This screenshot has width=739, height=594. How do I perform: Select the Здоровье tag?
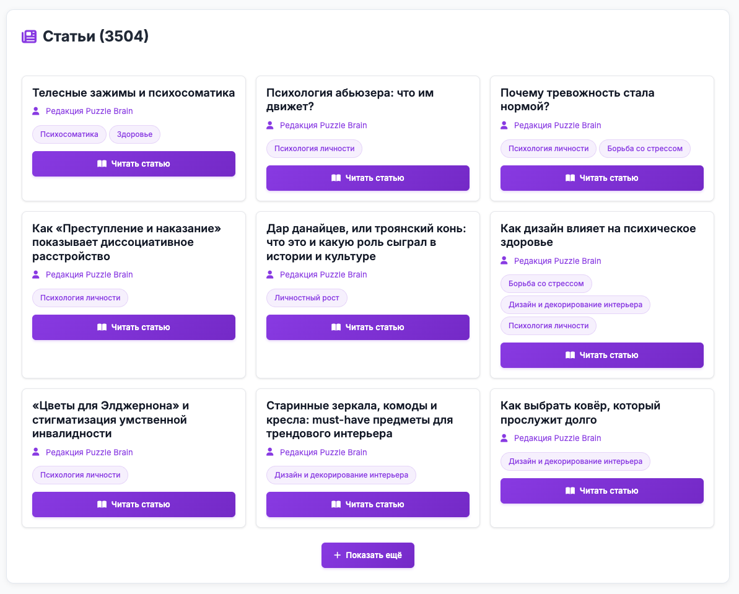[x=134, y=134]
